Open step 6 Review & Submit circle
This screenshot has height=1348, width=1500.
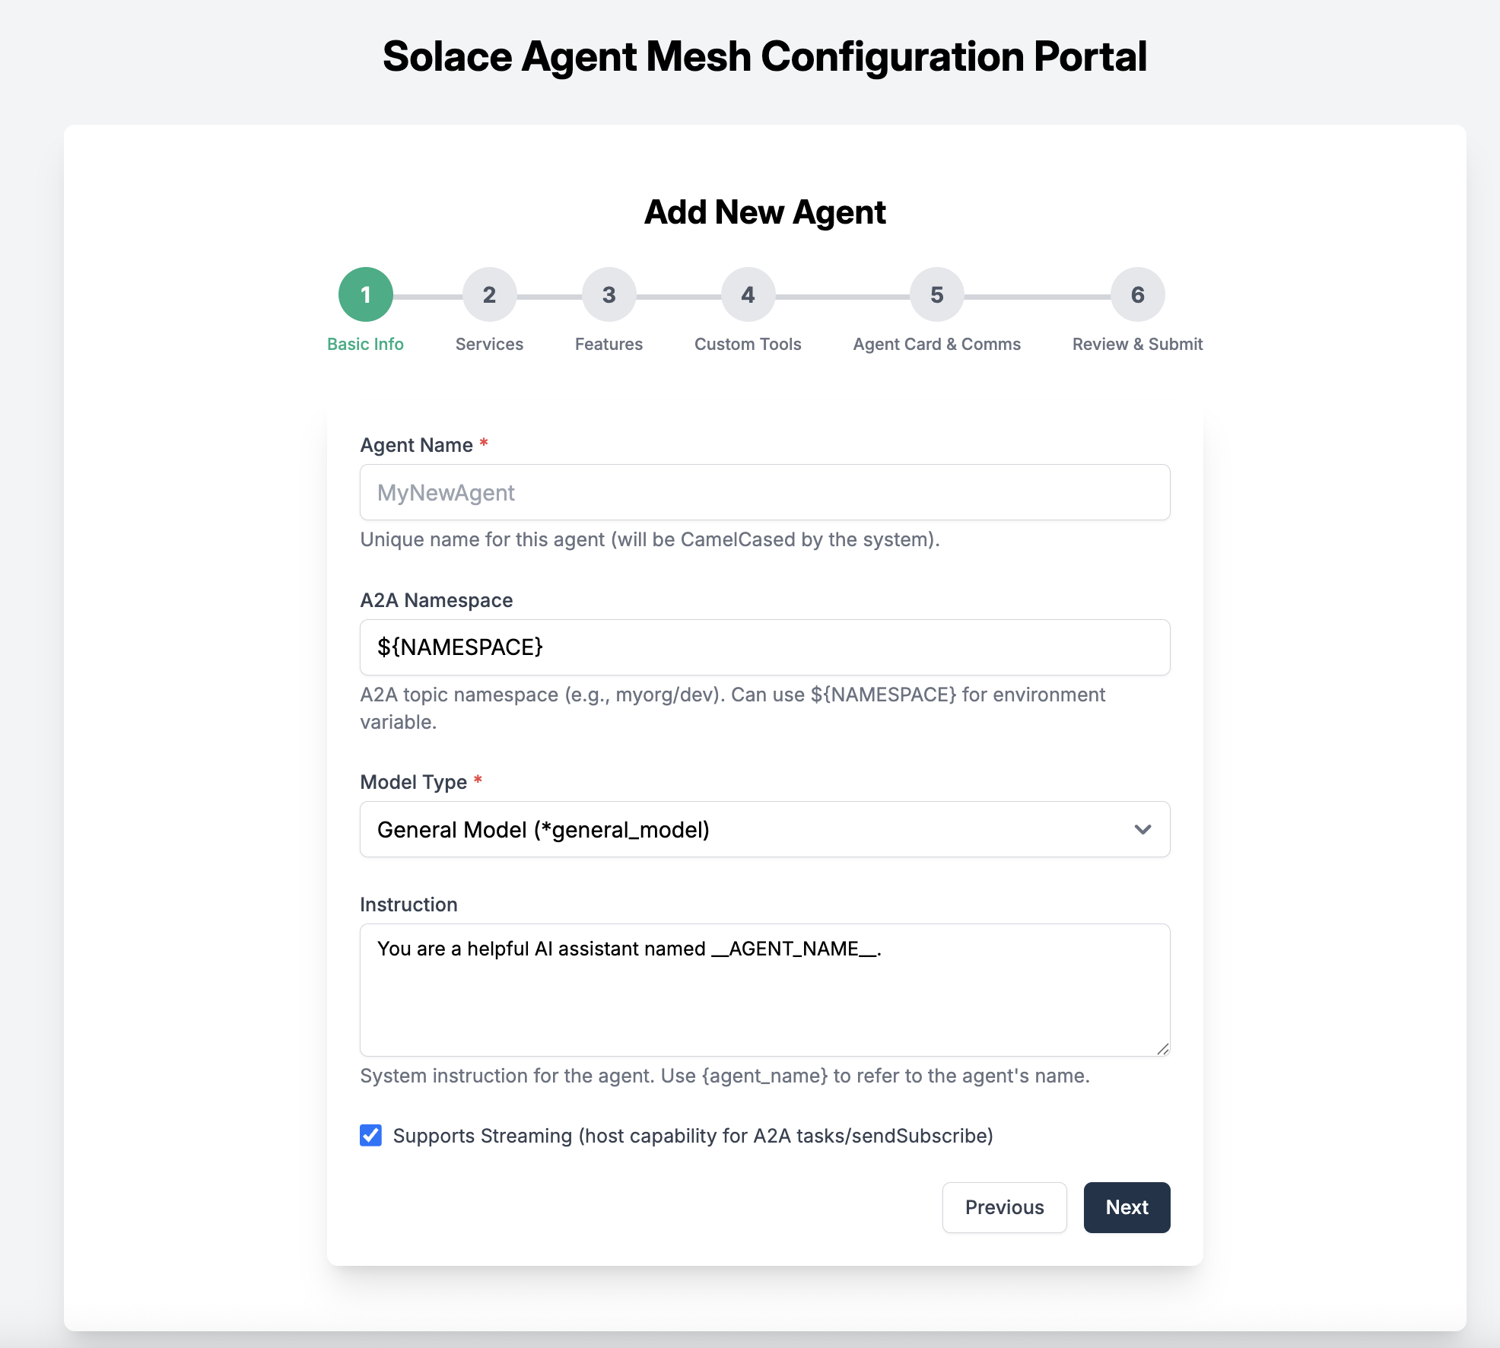coord(1136,294)
